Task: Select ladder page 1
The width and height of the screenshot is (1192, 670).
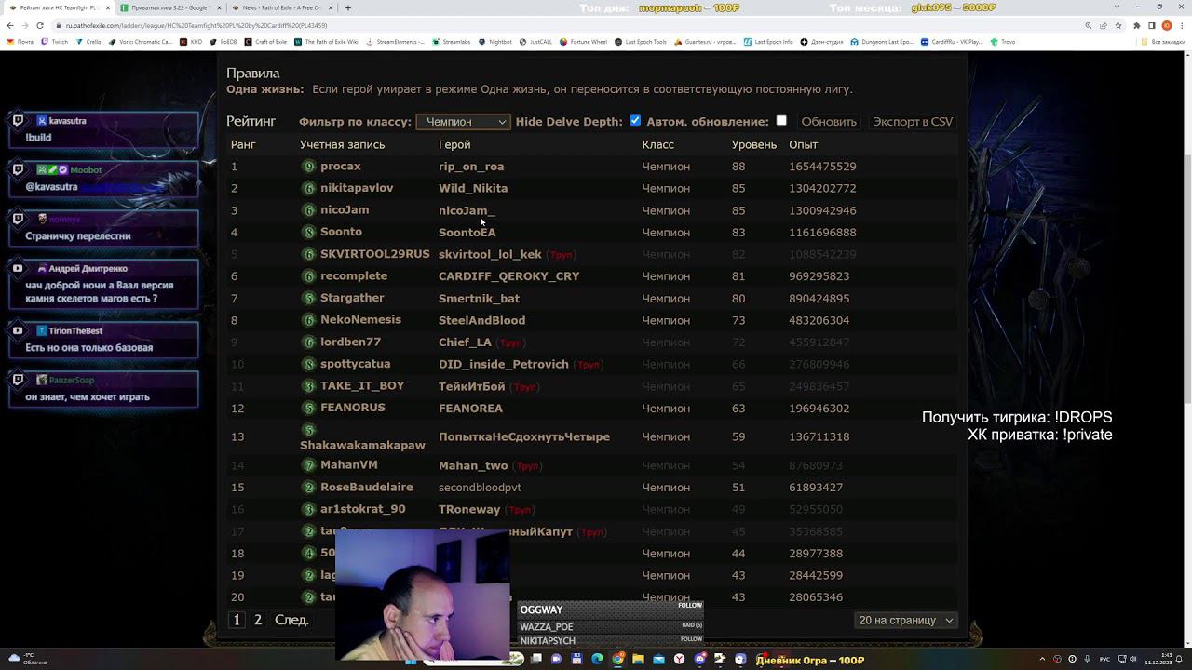Action: (x=237, y=620)
